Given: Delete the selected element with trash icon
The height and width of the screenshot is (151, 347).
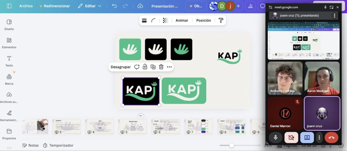Looking at the screenshot, I should (161, 67).
